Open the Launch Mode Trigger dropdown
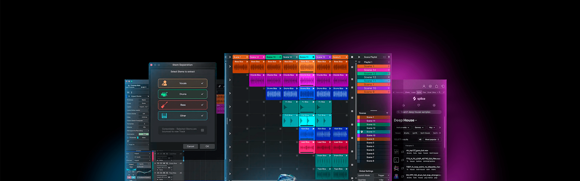This screenshot has width=580, height=181. pos(382,175)
